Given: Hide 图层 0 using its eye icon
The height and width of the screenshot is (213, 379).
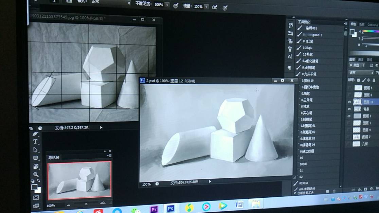Looking at the screenshot, I should (349, 116).
